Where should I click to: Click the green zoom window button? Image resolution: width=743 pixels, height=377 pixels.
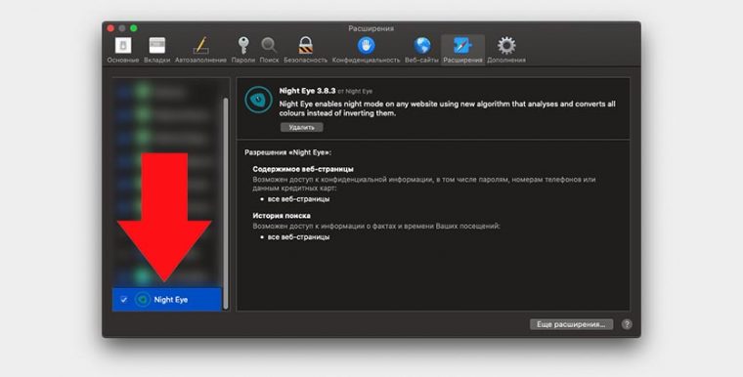pos(134,28)
